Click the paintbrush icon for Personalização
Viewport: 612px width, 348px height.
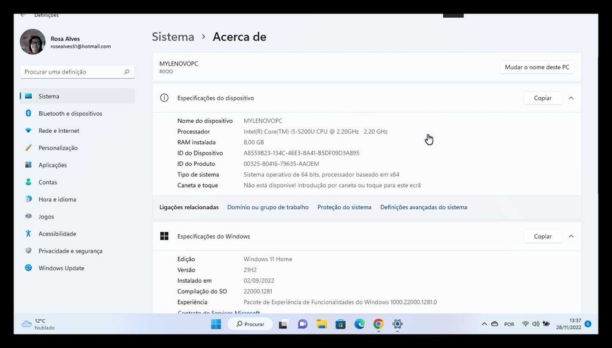pos(28,147)
